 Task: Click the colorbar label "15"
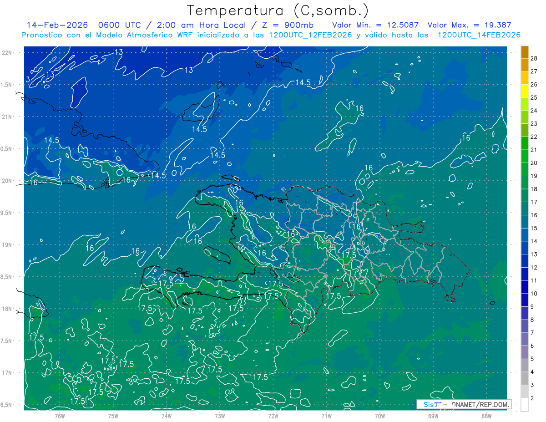(534, 228)
